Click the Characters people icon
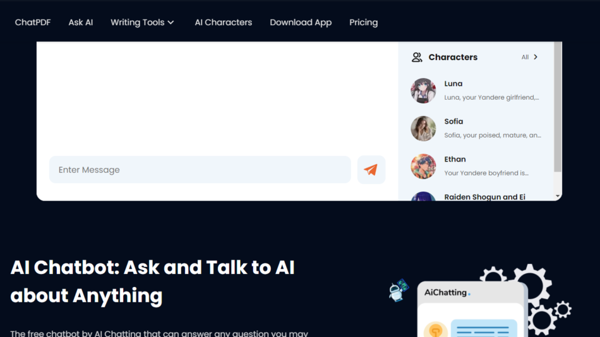600x337 pixels. [x=417, y=57]
